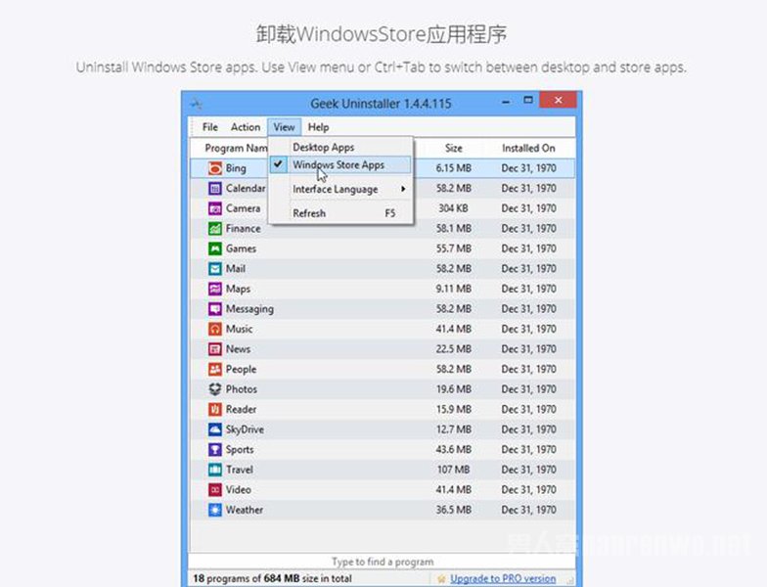Click the install date in the Games row
This screenshot has width=767, height=587.
click(x=528, y=248)
